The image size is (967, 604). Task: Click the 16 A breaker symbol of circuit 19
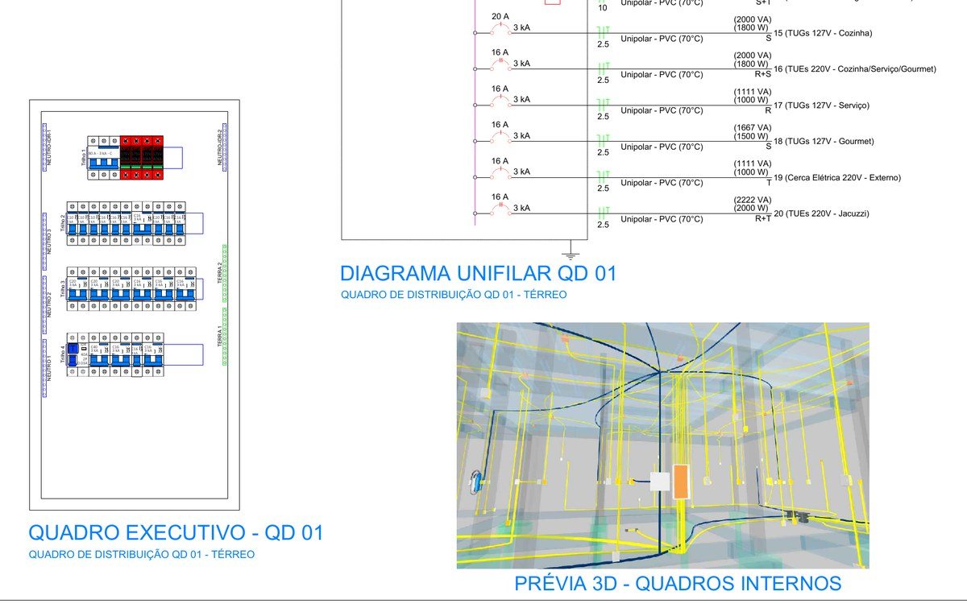coord(501,172)
